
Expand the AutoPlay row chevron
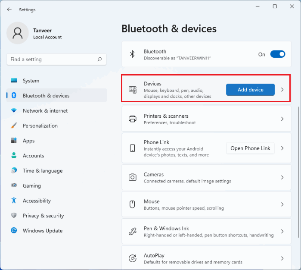pos(282,258)
